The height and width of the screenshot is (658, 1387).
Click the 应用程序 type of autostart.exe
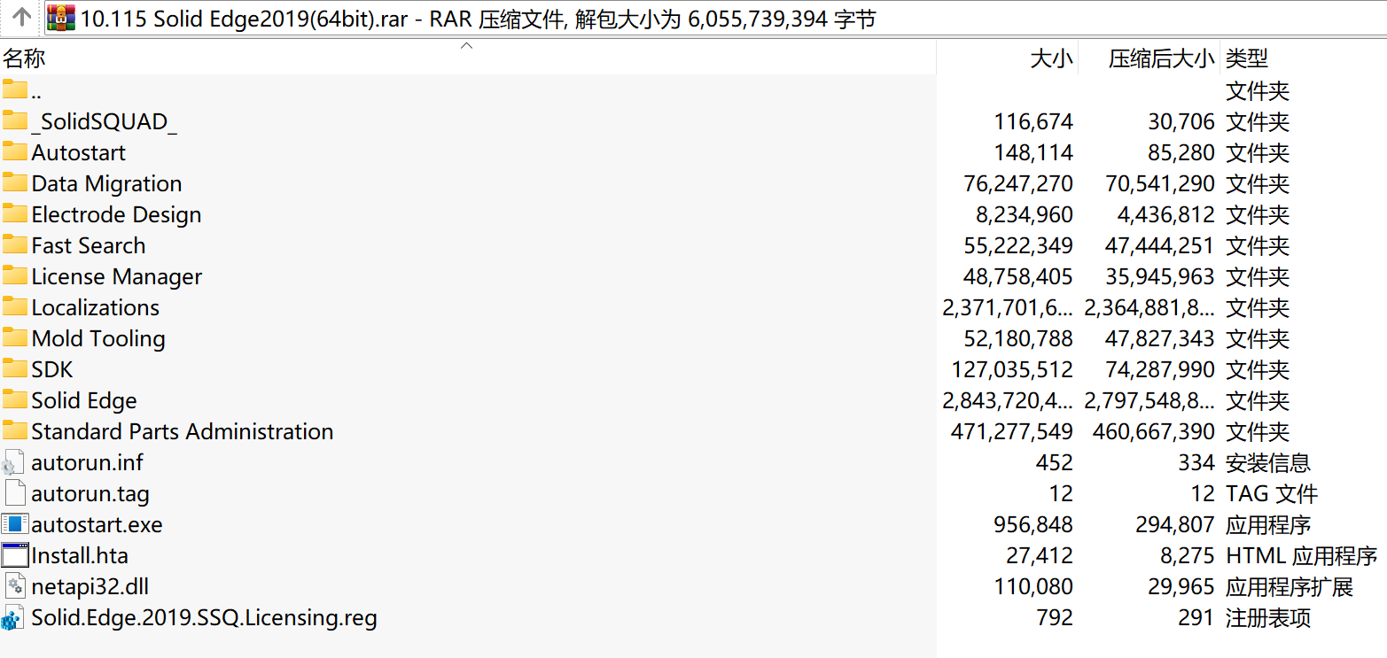1267,524
